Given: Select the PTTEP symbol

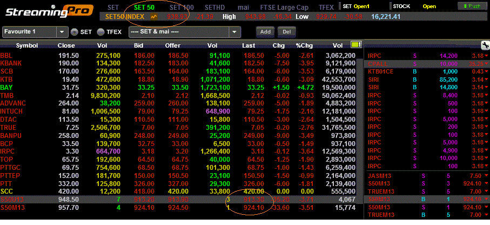Looking at the screenshot, I should pyautogui.click(x=10, y=176).
